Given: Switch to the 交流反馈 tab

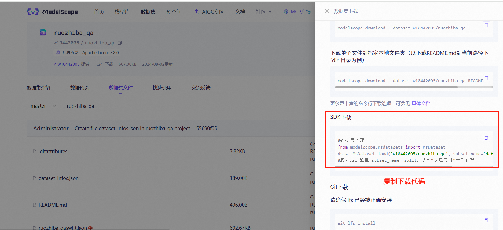Looking at the screenshot, I should coord(201,88).
